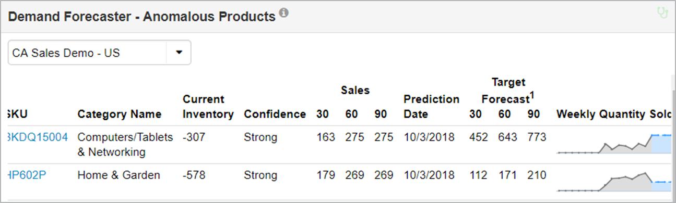The width and height of the screenshot is (676, 203).
Task: Sort by the Current Inventory column header
Action: 208,107
